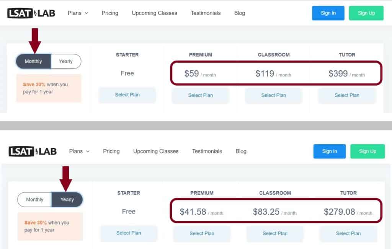392x249 pixels.
Task: Open the Testimonials page
Action: [206, 13]
